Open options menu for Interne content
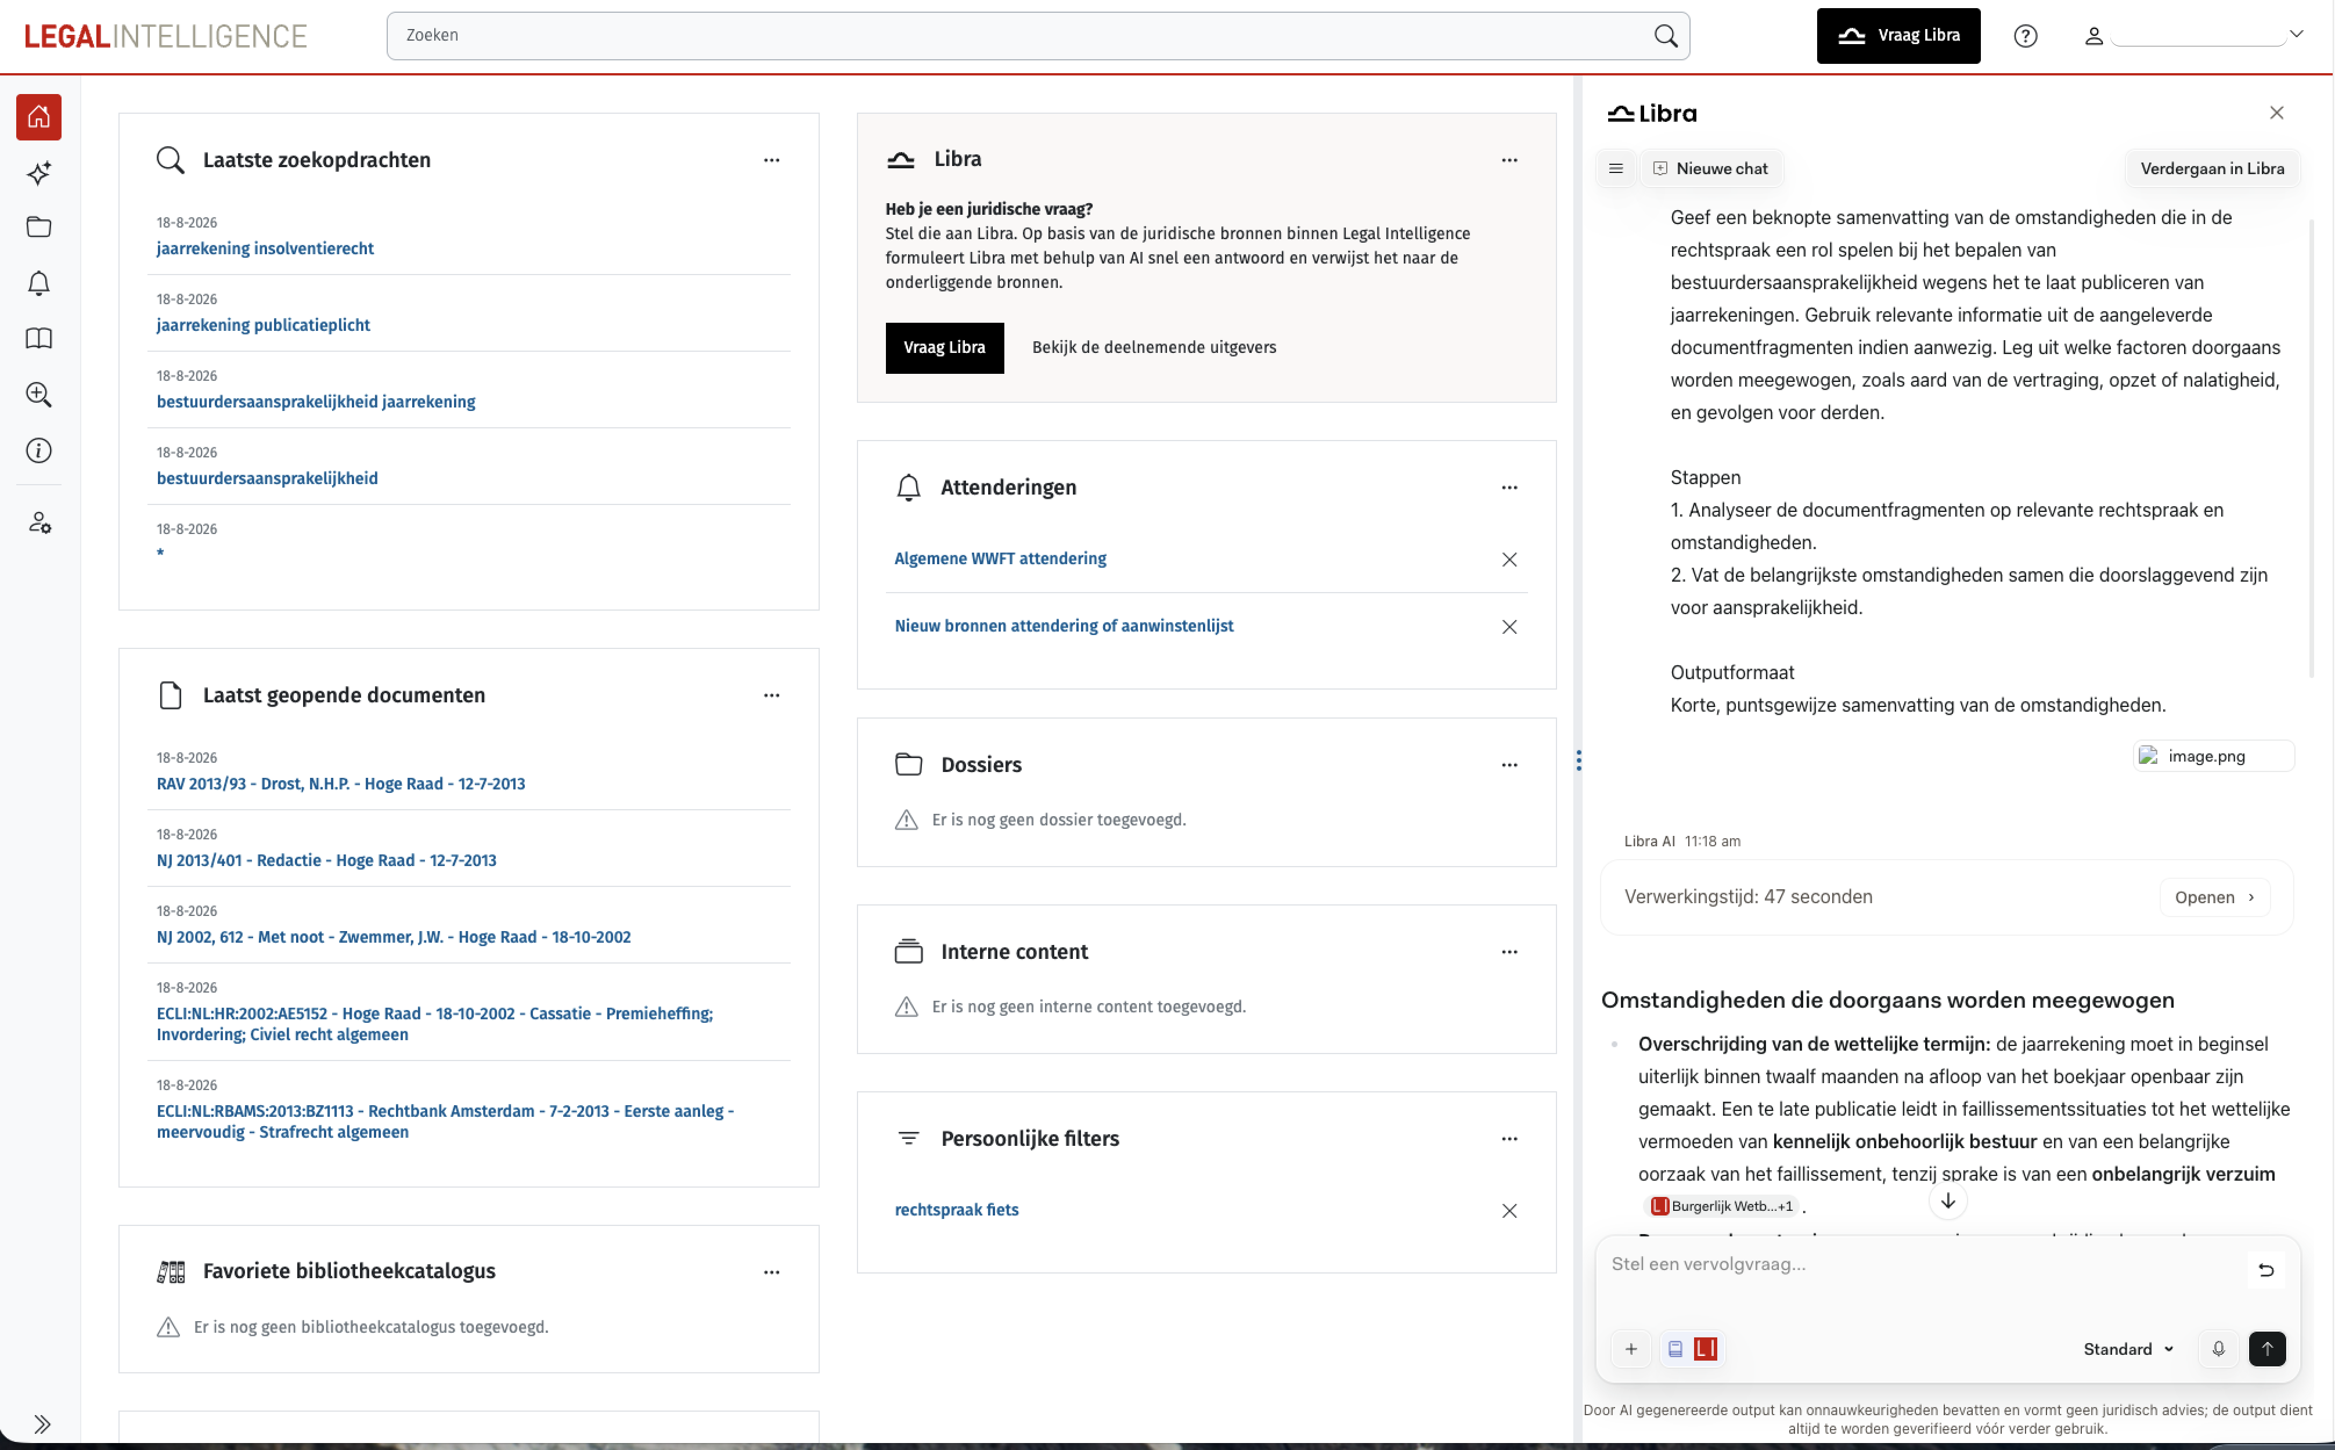Image resolution: width=2335 pixels, height=1450 pixels. click(1508, 951)
